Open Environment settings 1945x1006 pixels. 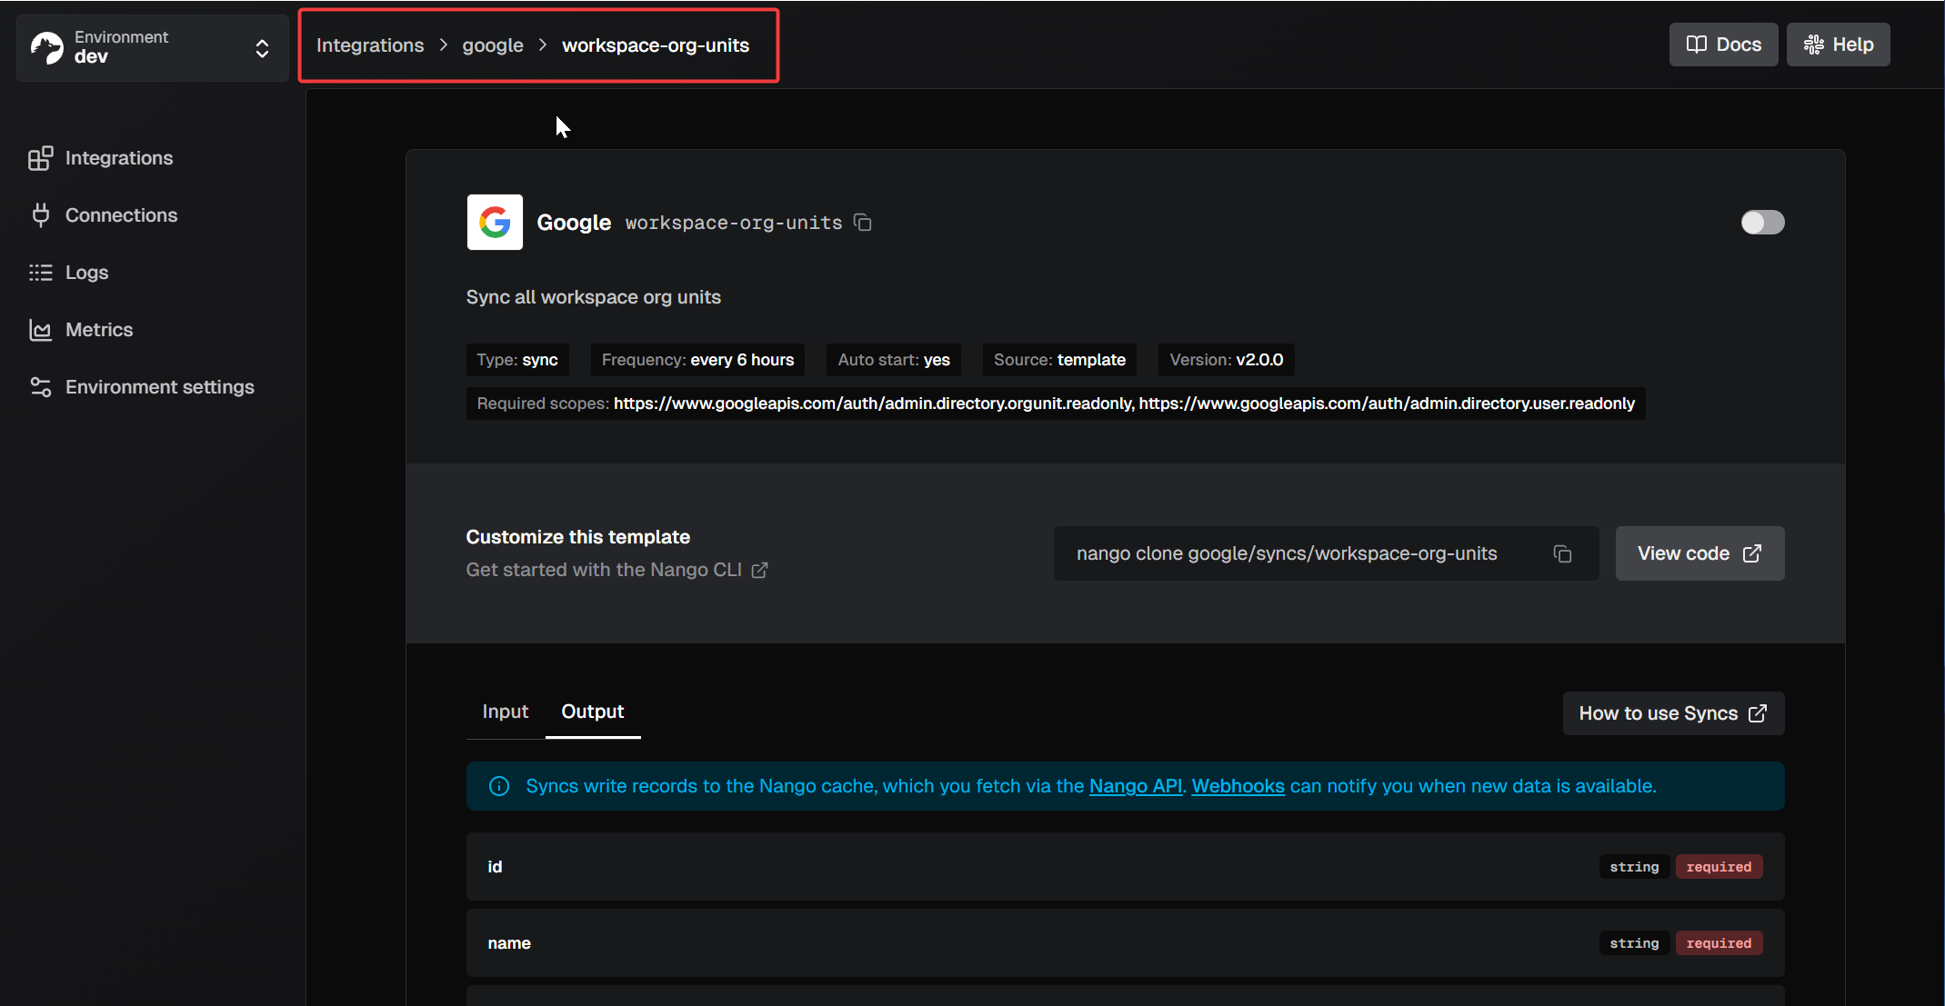click(160, 386)
